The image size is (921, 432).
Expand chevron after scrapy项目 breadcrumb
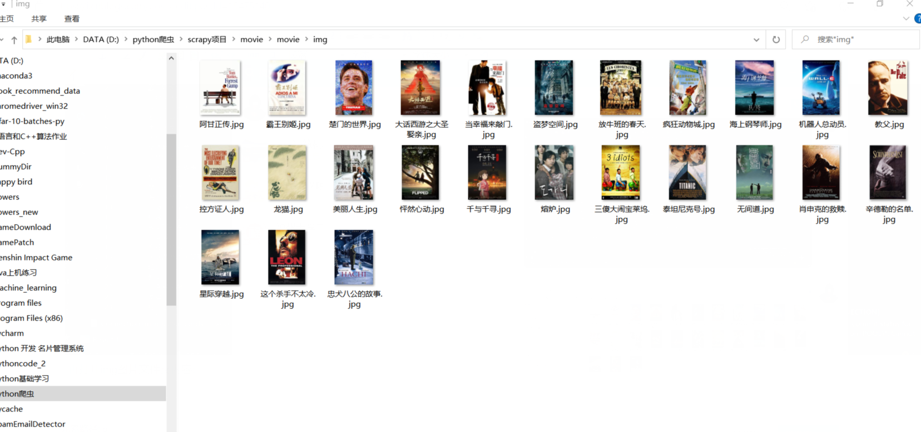pyautogui.click(x=234, y=39)
